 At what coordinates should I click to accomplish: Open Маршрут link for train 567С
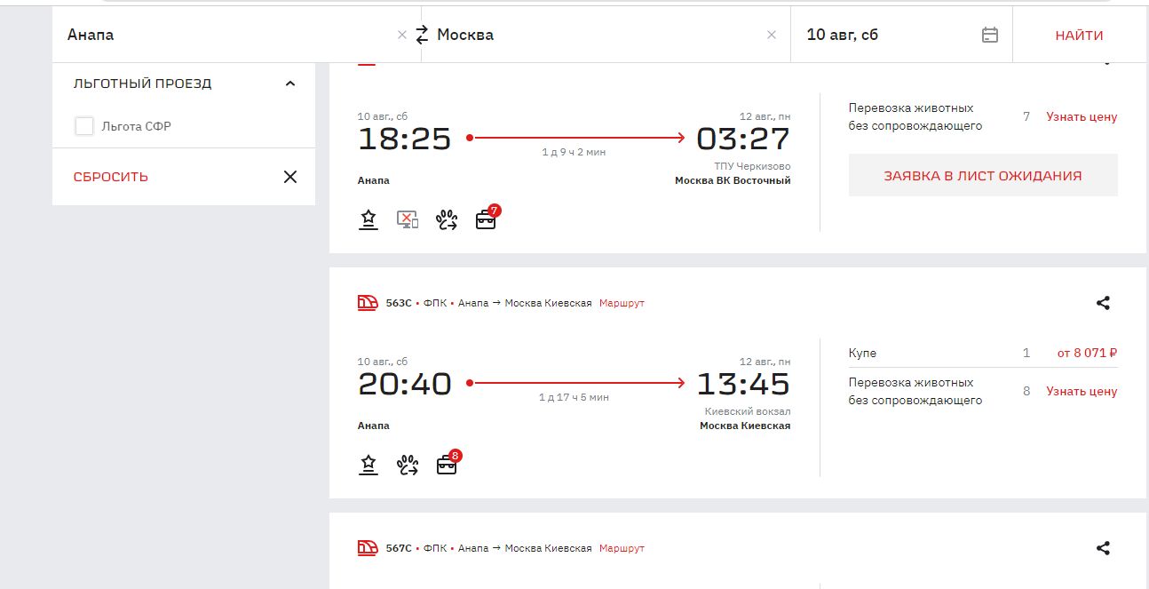tap(622, 548)
